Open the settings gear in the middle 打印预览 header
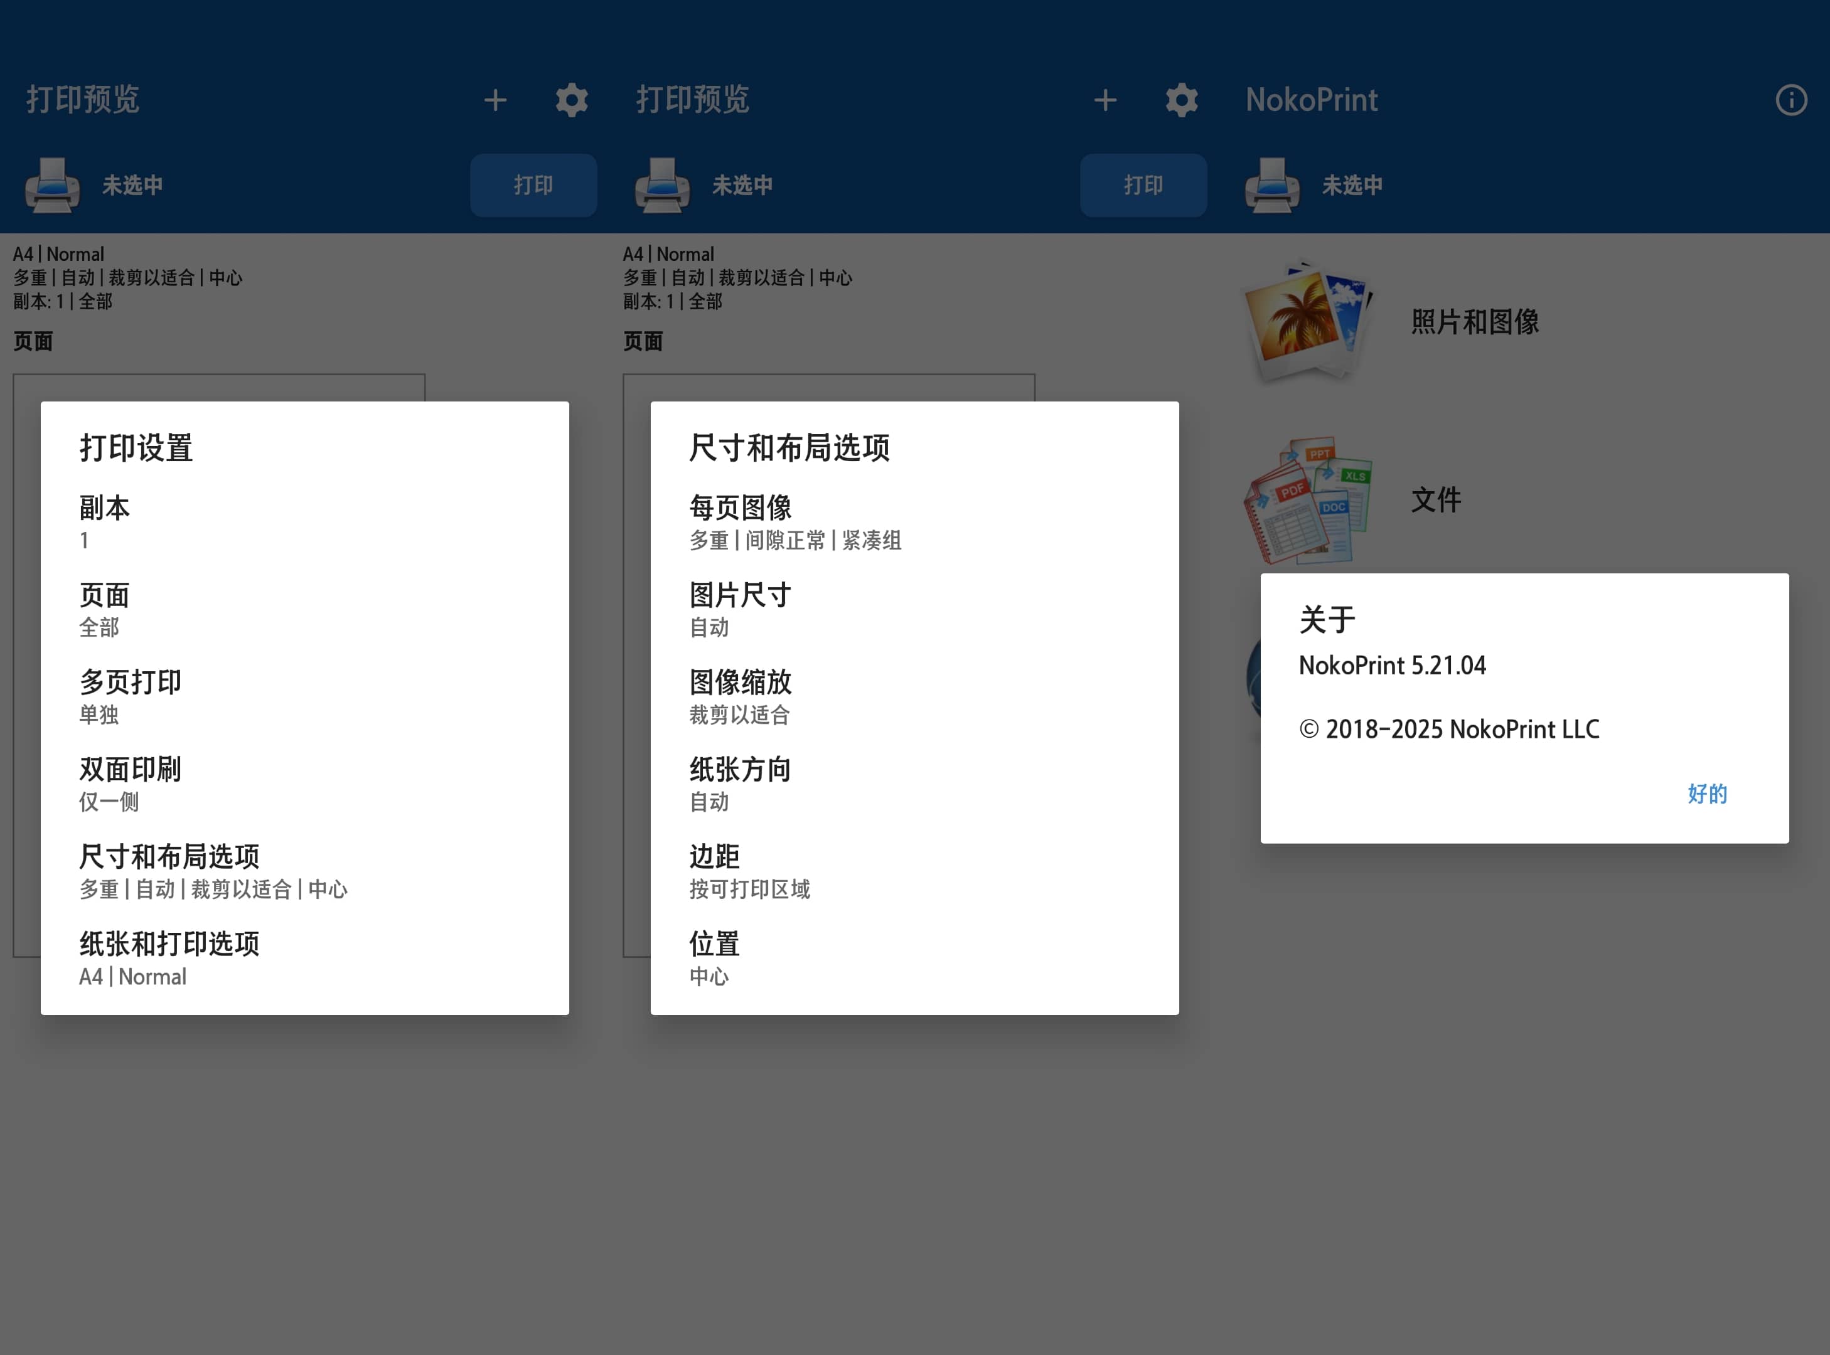This screenshot has width=1830, height=1355. [1181, 100]
